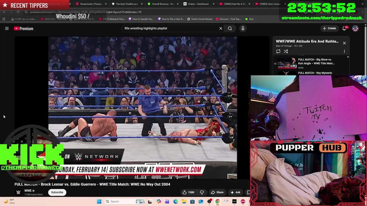Open the YouTube notifications bell
Viewport: 367px width, 206px height.
[345, 28]
